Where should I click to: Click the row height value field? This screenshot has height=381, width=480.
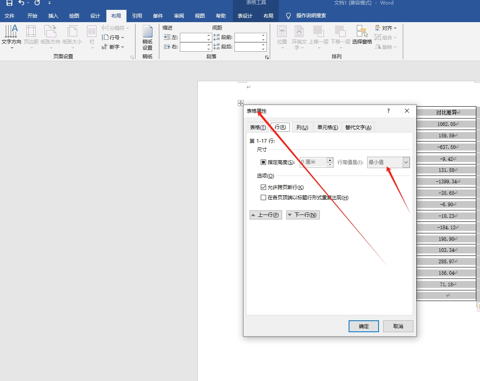point(313,162)
